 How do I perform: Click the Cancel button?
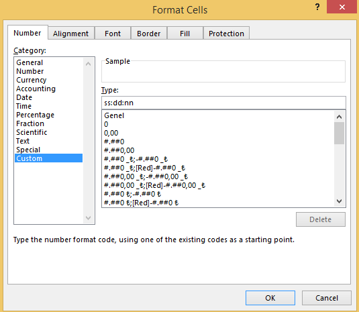click(x=327, y=298)
